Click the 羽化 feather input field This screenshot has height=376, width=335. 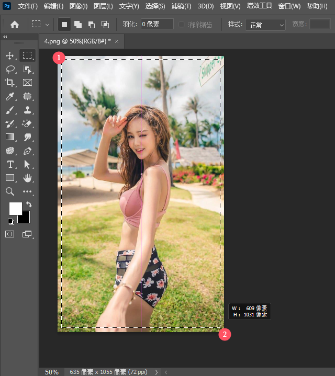157,24
